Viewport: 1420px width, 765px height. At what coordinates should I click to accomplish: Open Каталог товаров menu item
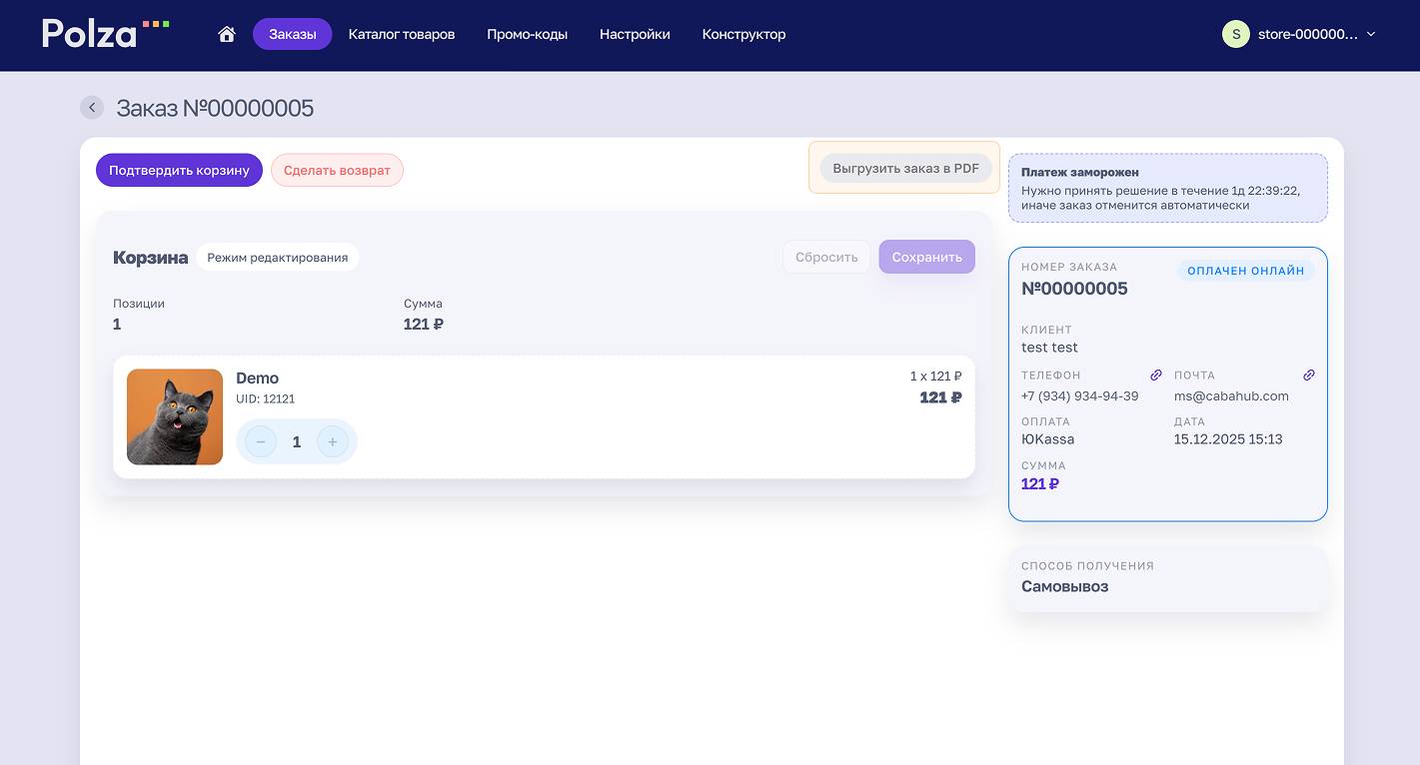[x=402, y=34]
